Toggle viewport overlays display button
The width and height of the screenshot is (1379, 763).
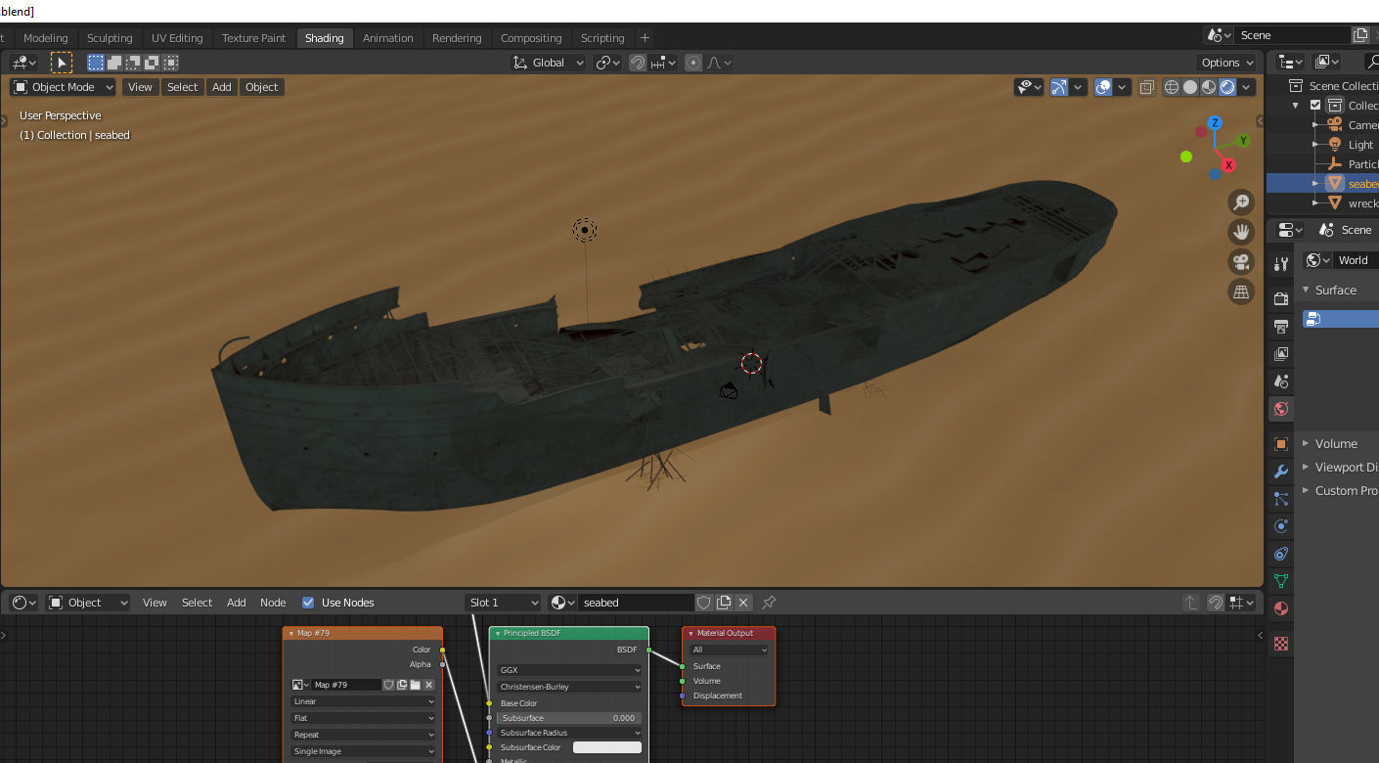point(1103,87)
